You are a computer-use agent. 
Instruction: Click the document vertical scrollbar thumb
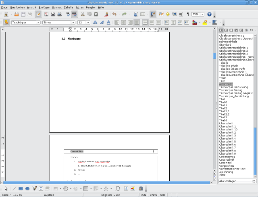pos(214,56)
